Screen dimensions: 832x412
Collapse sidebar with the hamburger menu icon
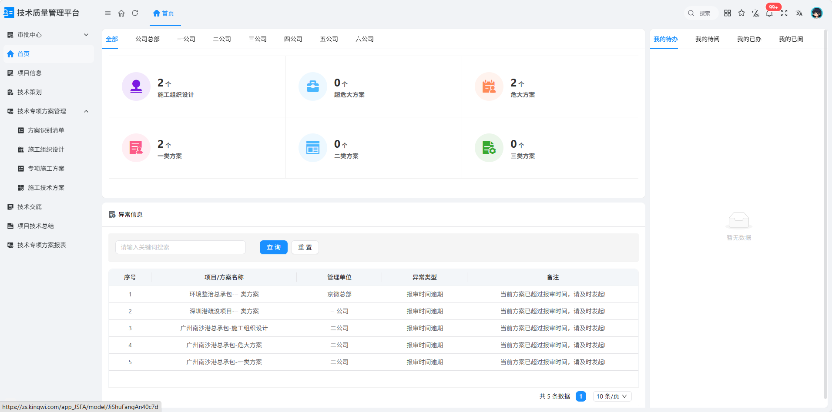pyautogui.click(x=108, y=13)
